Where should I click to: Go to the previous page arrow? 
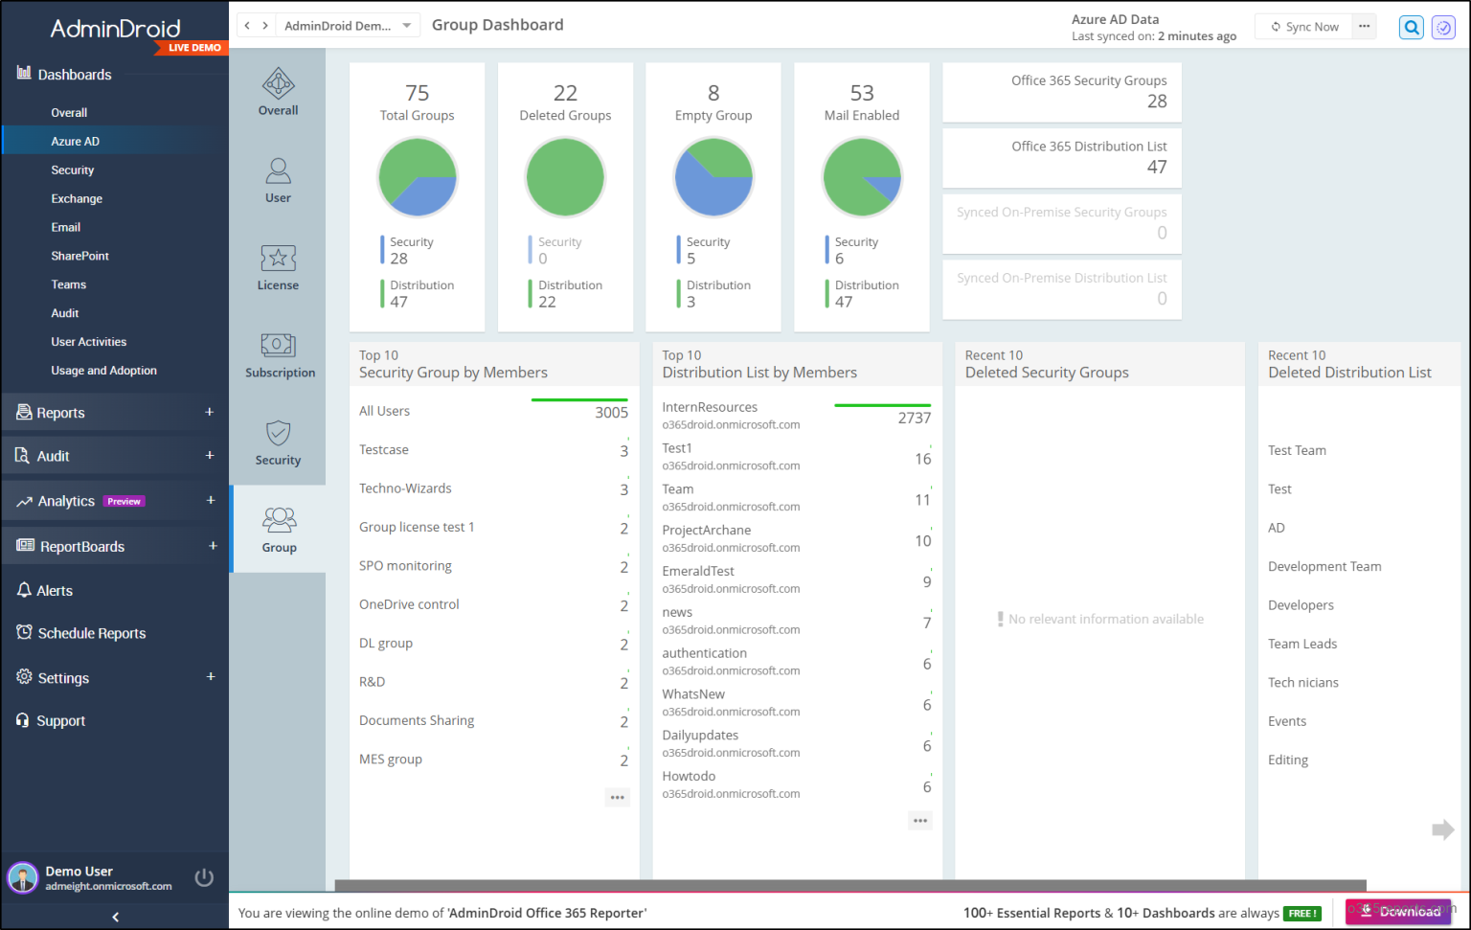[x=247, y=26]
